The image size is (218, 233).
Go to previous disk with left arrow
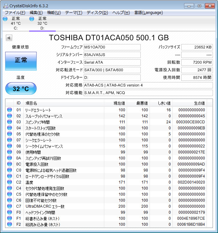pyautogui.click(x=9, y=38)
